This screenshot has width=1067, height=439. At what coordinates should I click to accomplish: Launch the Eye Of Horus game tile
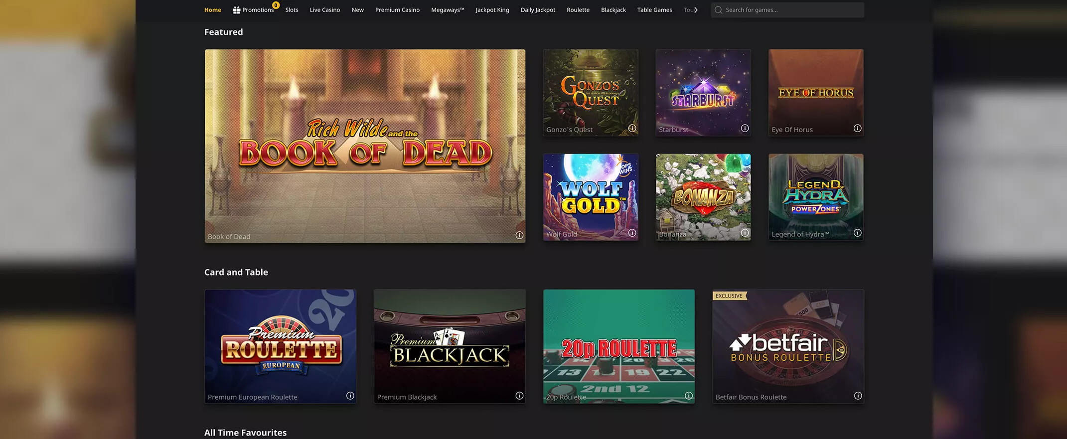[816, 92]
